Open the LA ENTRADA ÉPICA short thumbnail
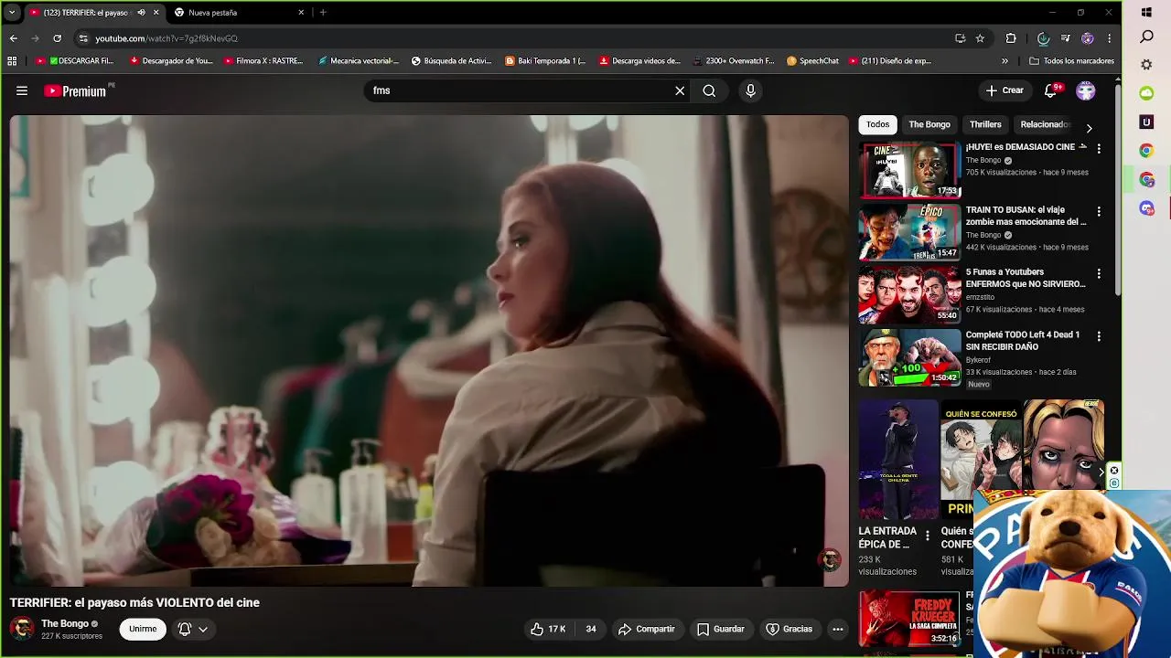This screenshot has width=1171, height=658. pos(898,459)
